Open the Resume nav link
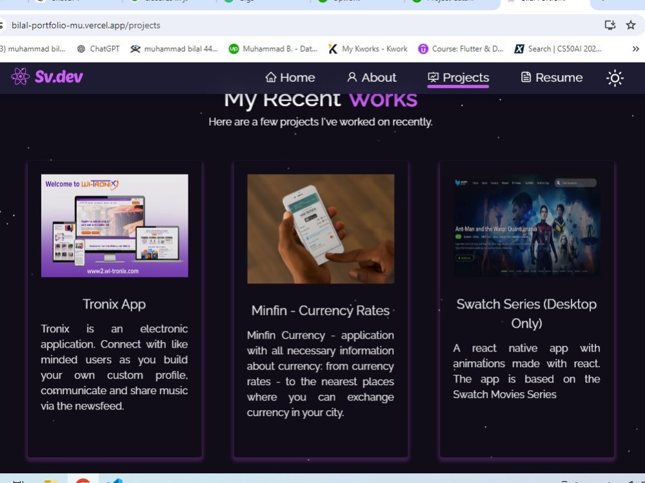645x483 pixels. [551, 78]
